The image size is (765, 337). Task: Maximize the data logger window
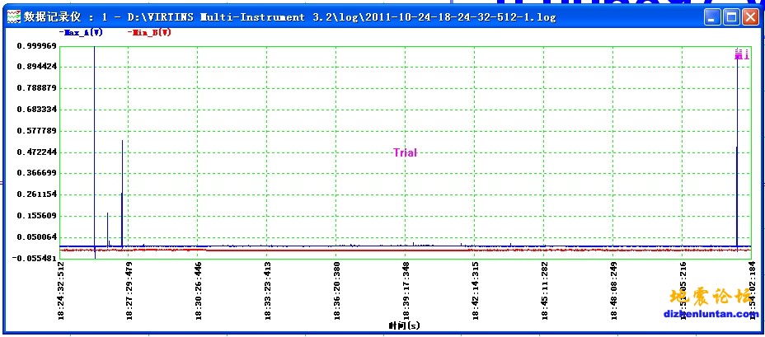tap(730, 16)
